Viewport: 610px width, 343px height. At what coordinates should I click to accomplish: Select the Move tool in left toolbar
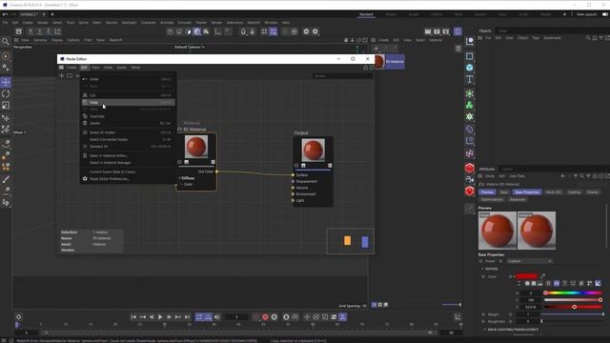pyautogui.click(x=6, y=82)
